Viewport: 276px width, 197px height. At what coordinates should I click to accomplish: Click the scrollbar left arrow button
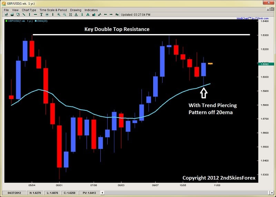coord(102,193)
